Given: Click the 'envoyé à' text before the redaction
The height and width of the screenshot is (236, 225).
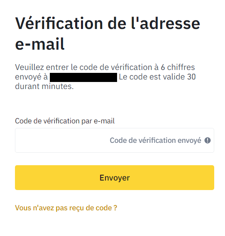Looking at the screenshot, I should point(32,77).
